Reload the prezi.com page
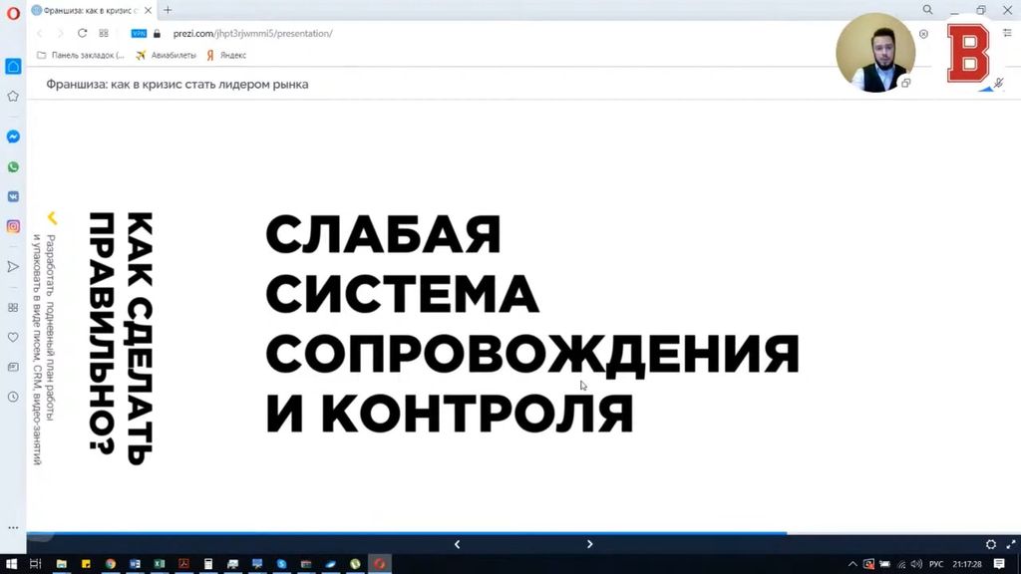The height and width of the screenshot is (574, 1021). click(x=82, y=33)
